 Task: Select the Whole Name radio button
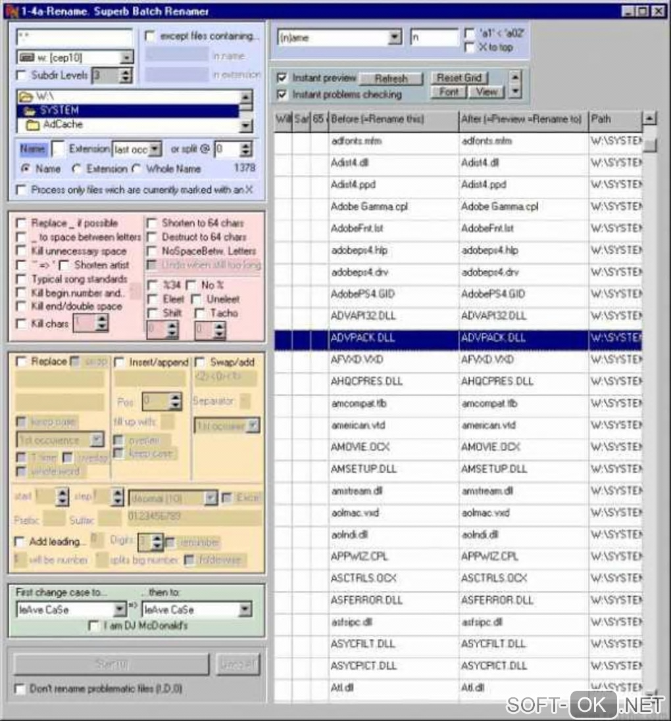pos(136,169)
